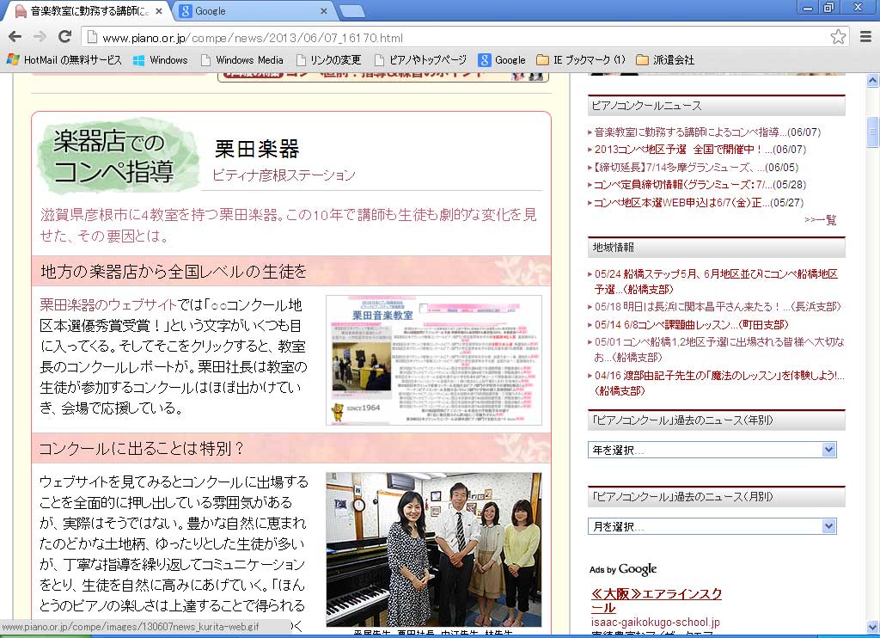
Task: Open the Google bookmark in bookmarks bar
Action: click(502, 60)
